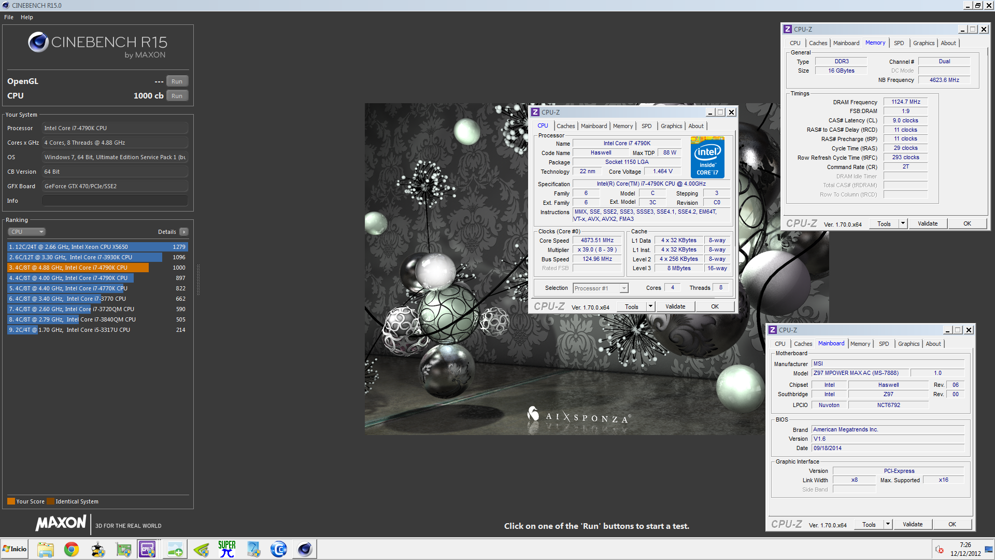Open SPD tab in the Mainboard CPU-Z window
Image resolution: width=995 pixels, height=560 pixels.
click(x=884, y=344)
